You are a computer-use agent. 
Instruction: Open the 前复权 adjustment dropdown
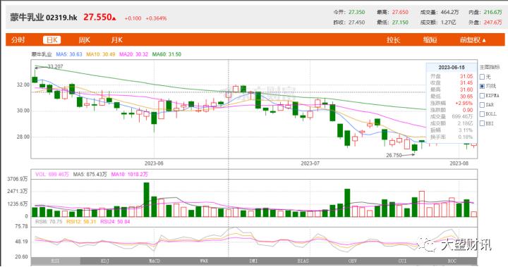click(473, 40)
